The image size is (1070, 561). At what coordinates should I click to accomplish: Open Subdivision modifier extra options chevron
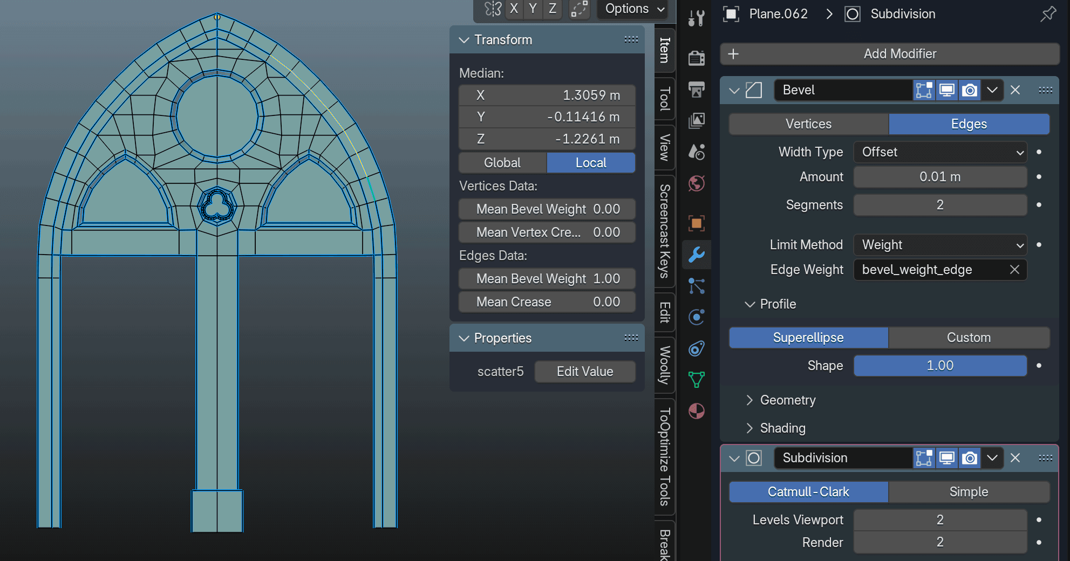pos(992,458)
